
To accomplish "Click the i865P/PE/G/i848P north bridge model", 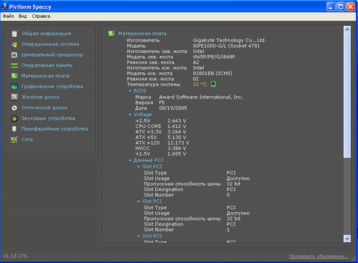I will coord(214,57).
